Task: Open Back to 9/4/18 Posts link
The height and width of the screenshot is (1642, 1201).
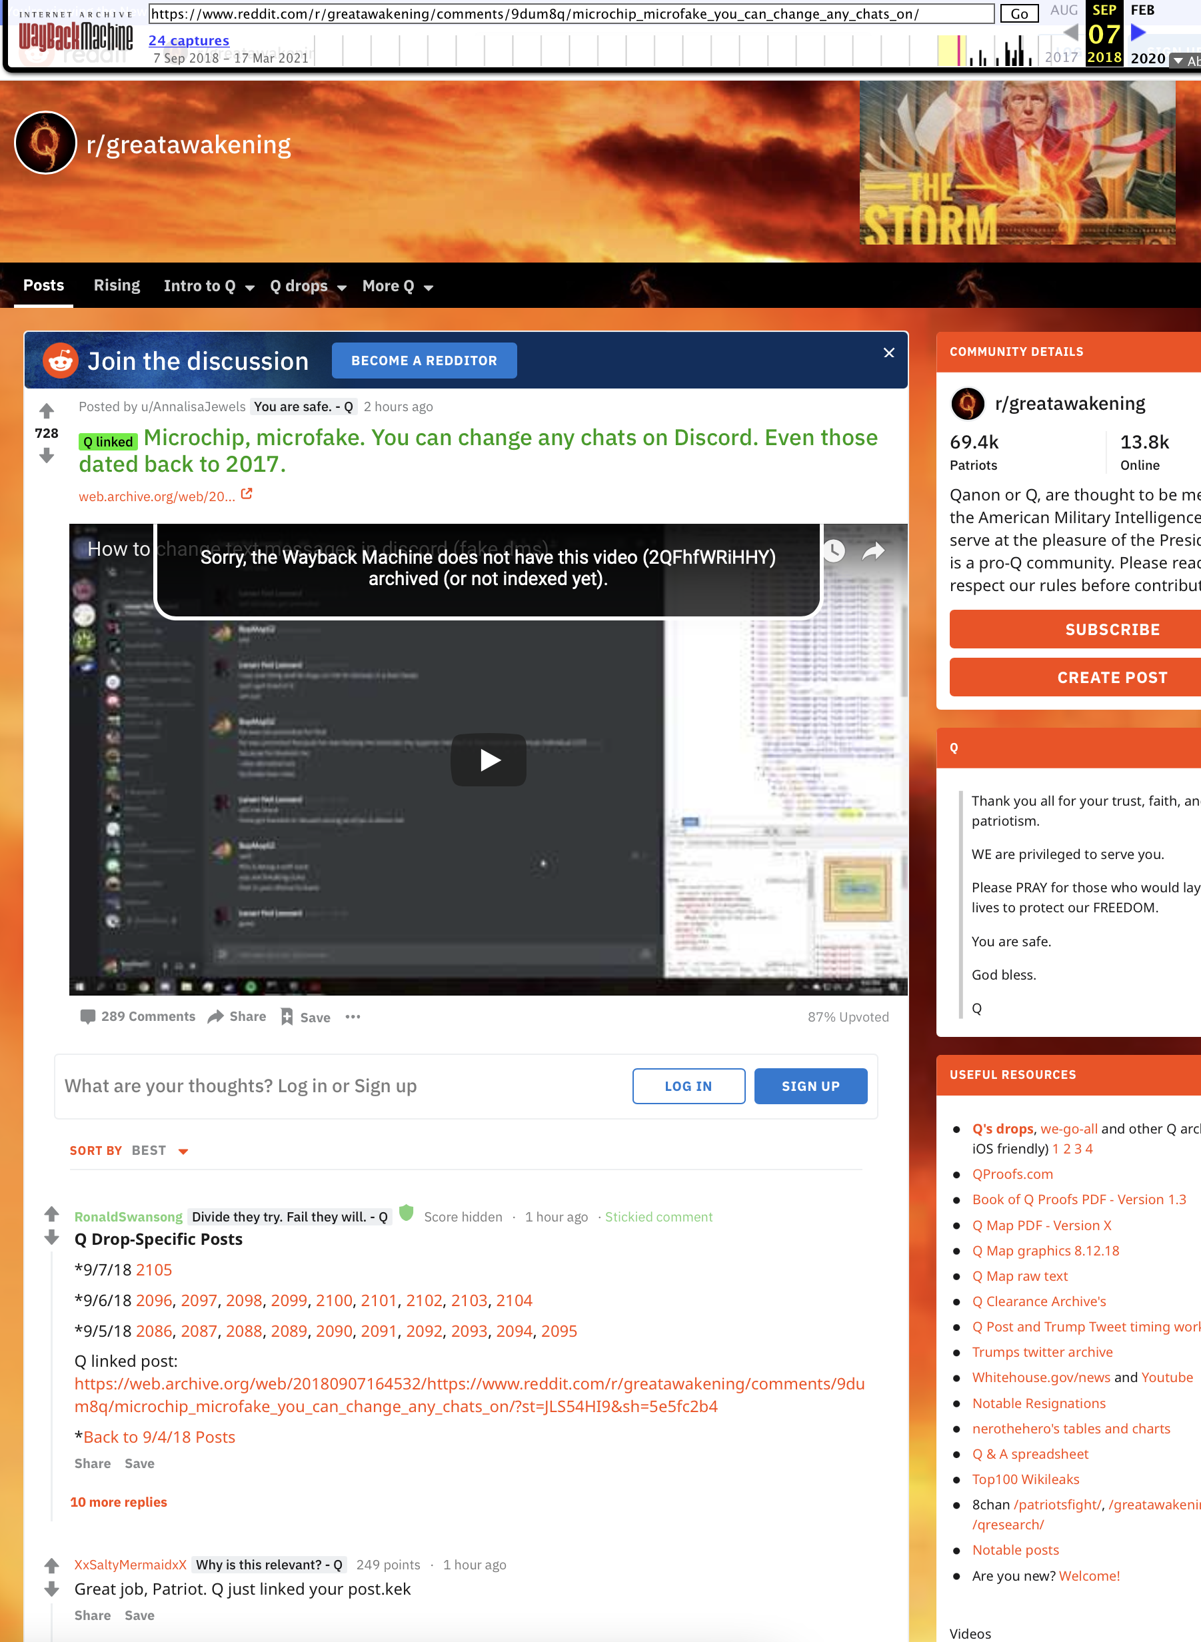Action: [159, 1437]
